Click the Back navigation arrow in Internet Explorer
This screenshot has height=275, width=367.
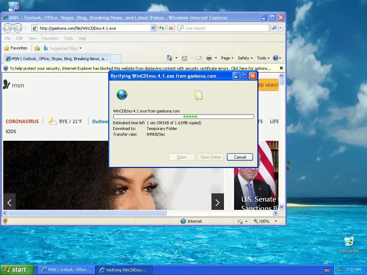tap(8, 28)
